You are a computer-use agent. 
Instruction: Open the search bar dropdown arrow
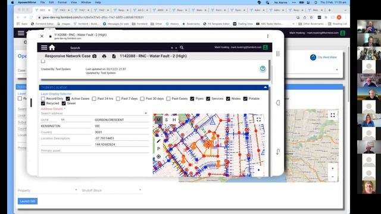(x=176, y=48)
